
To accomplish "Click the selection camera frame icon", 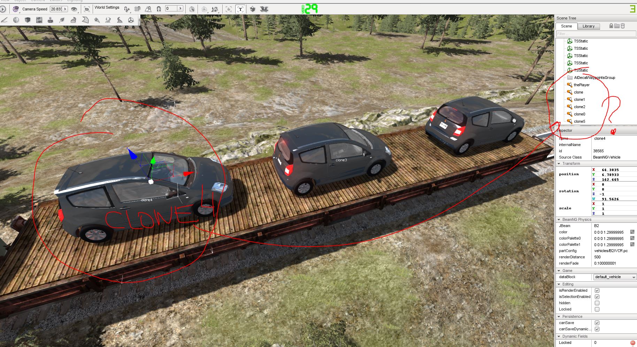I will pyautogui.click(x=229, y=9).
